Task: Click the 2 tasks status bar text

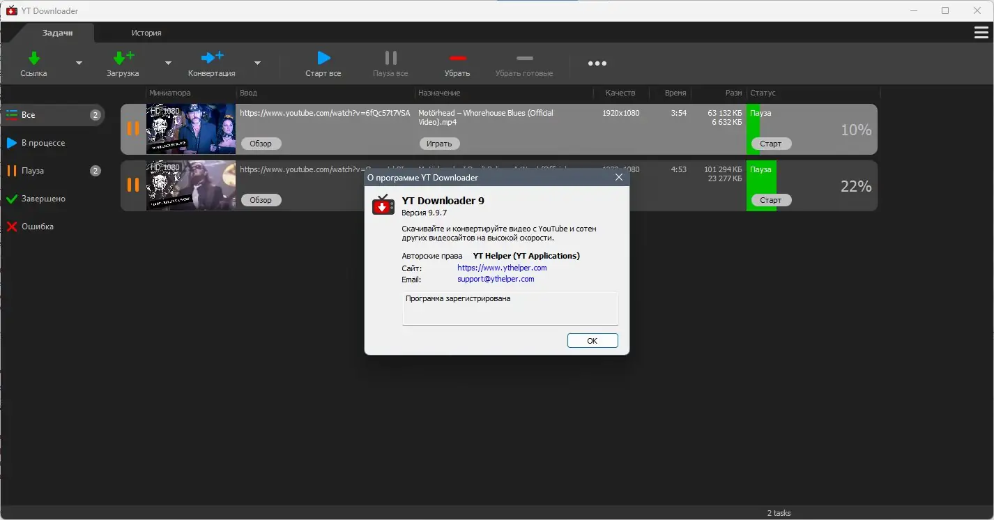Action: coord(779,513)
